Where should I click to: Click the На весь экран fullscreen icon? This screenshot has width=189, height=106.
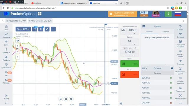tap(180, 97)
